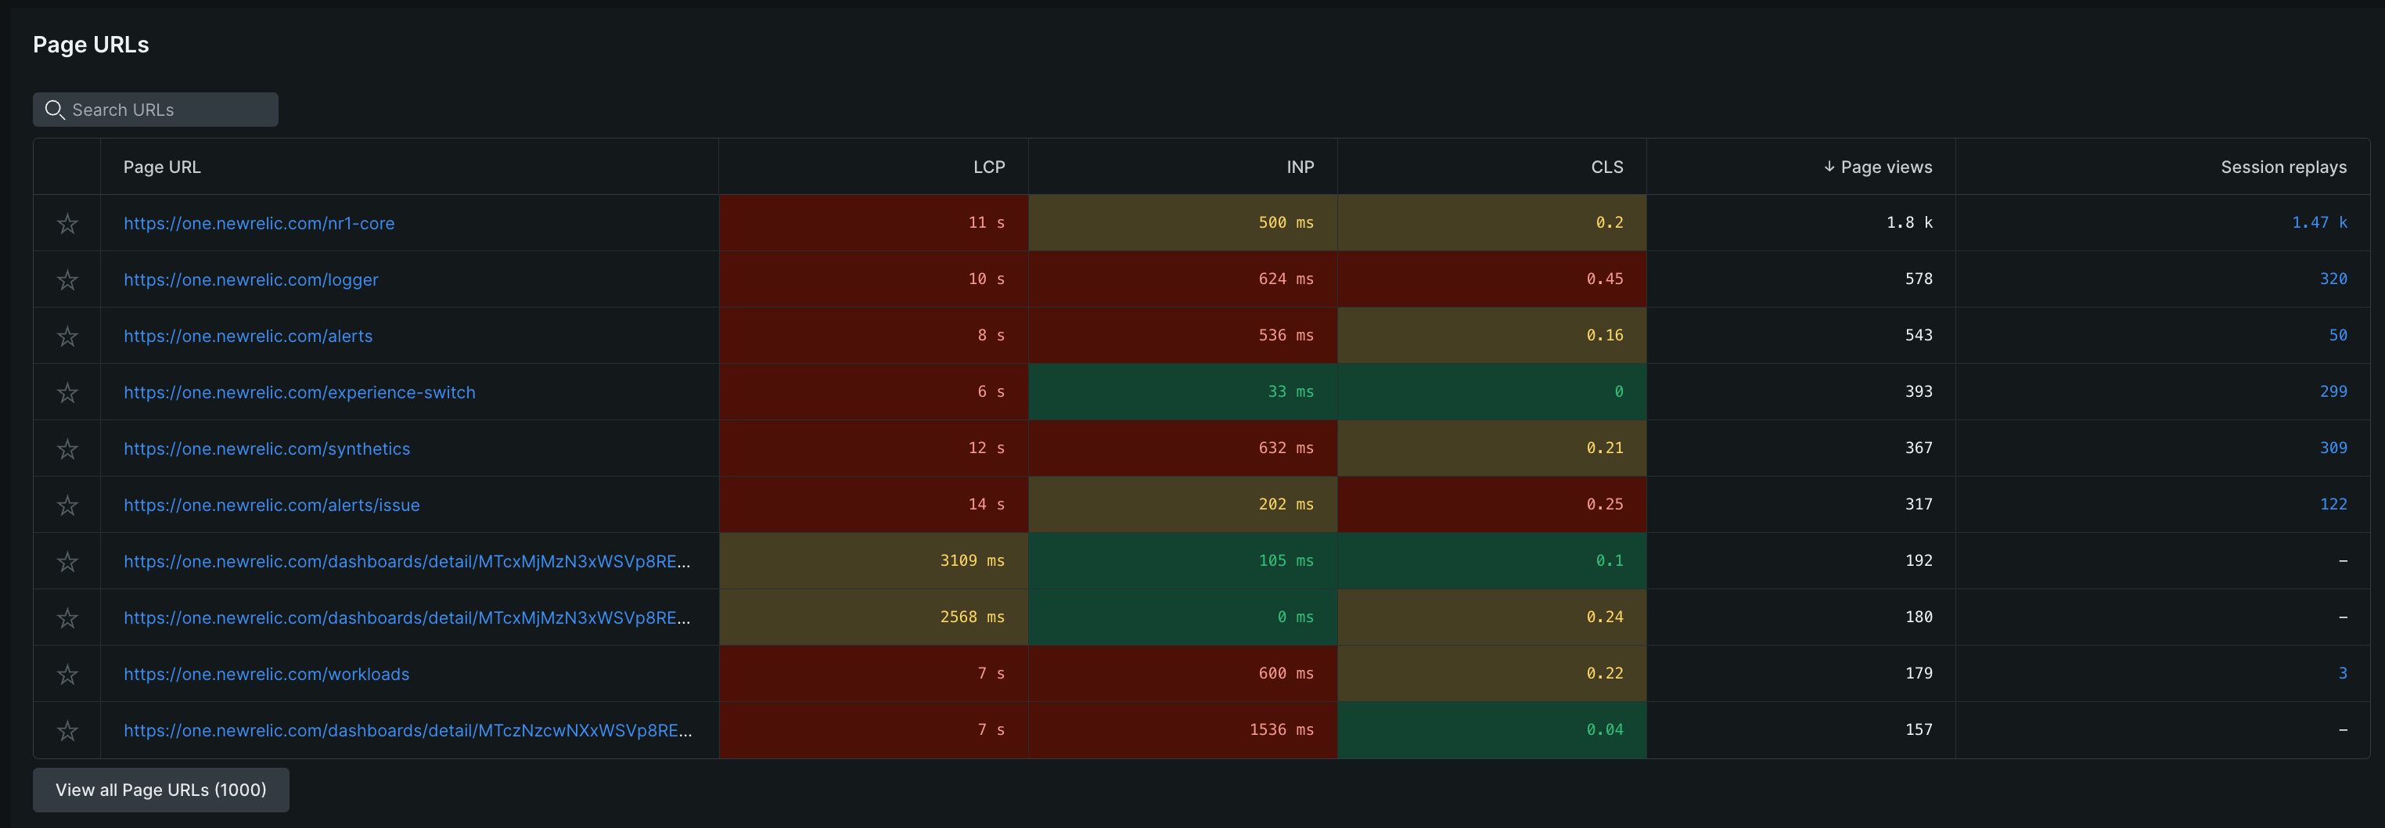Click the search magnifier icon
The width and height of the screenshot is (2385, 828).
pos(55,110)
